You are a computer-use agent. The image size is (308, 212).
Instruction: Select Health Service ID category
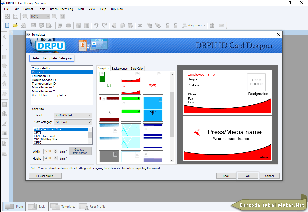pyautogui.click(x=62, y=80)
